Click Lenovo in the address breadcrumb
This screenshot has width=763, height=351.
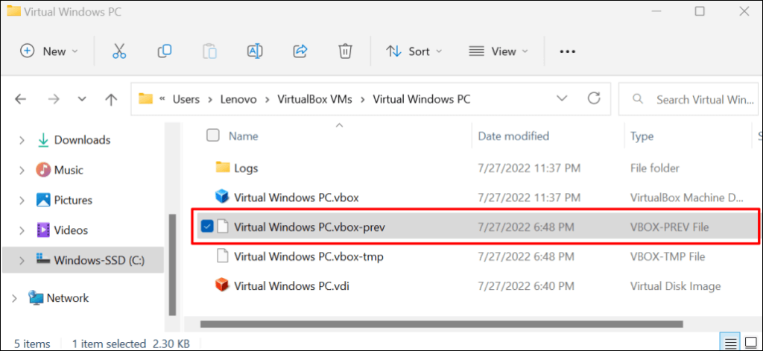click(x=238, y=98)
